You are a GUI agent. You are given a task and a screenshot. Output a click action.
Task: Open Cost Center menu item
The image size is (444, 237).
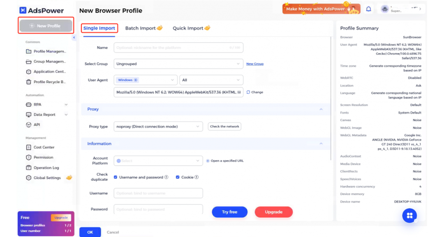(x=44, y=147)
